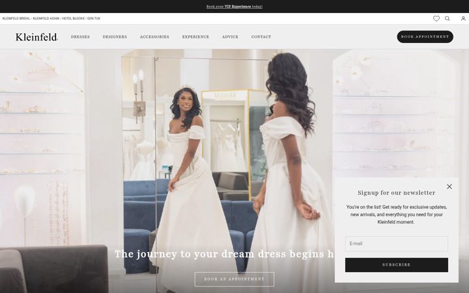Click the hero headline about dream dress
The width and height of the screenshot is (469, 293).
tap(224, 254)
